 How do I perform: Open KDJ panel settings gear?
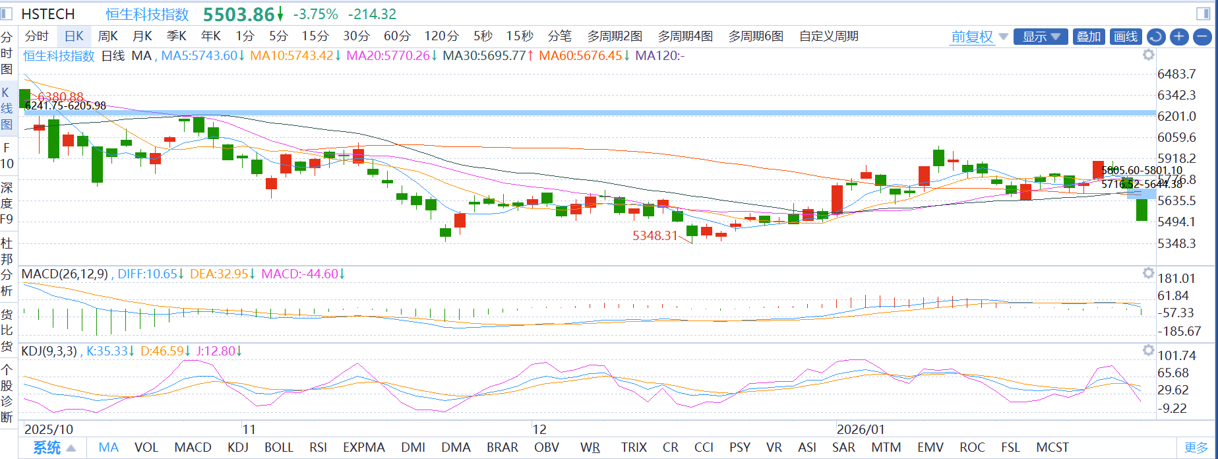[x=1149, y=350]
